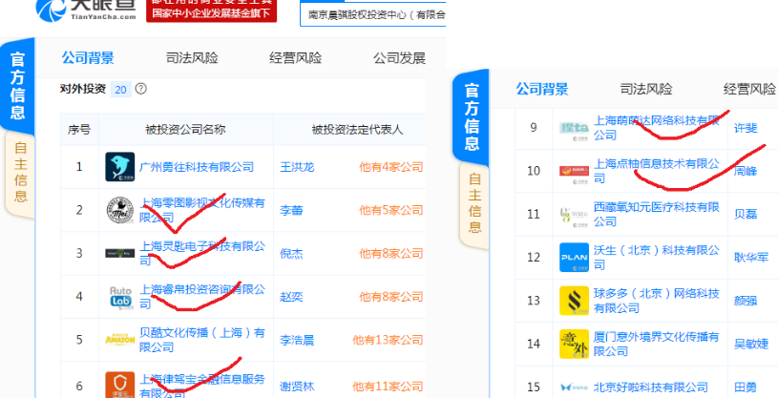View 他有8家公司 for 倪杰
Image resolution: width=778 pixels, height=398 pixels.
pyautogui.click(x=391, y=254)
